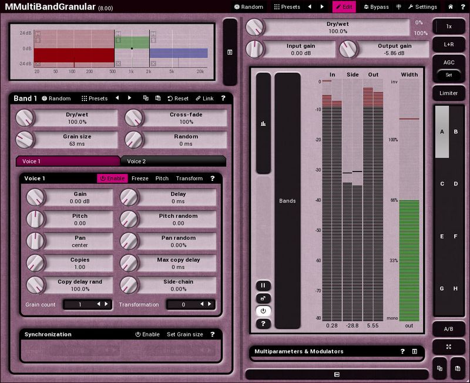This screenshot has width=470, height=383.
Task: Expand the Multiparameters & Modulators panel
Action: pyautogui.click(x=415, y=351)
